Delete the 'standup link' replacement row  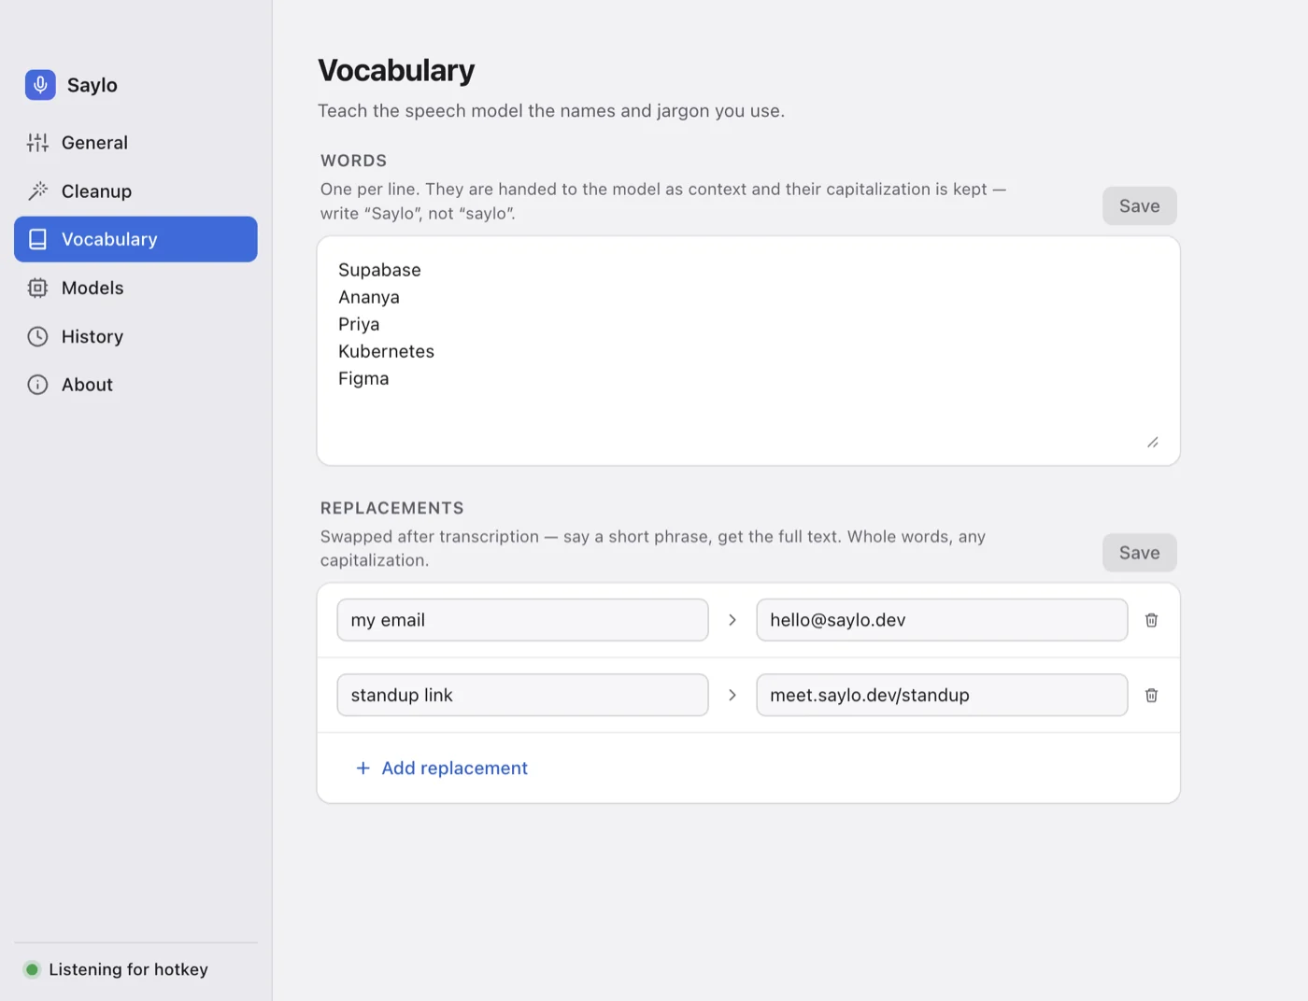coord(1151,696)
